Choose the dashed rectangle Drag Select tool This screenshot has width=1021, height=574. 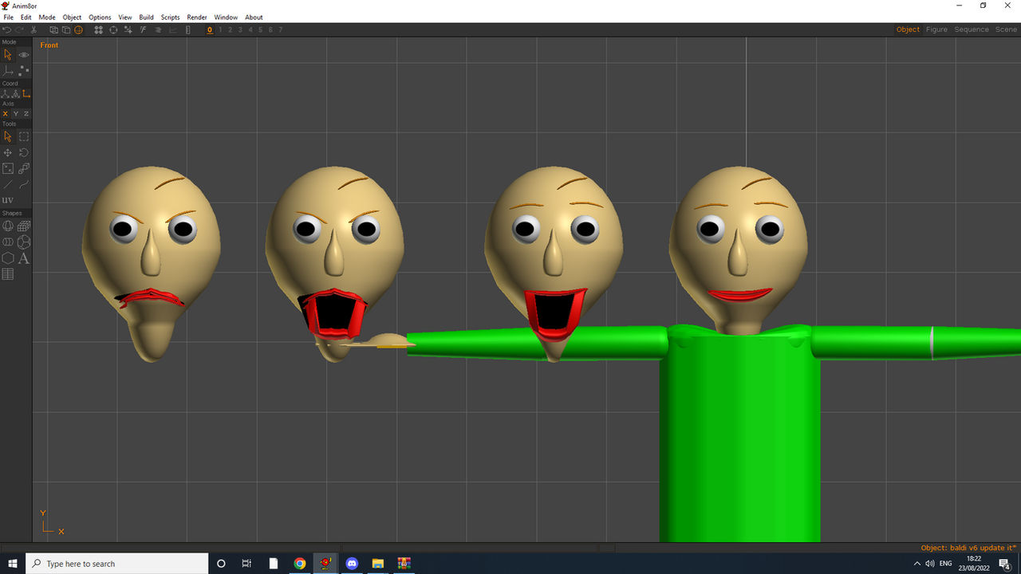tap(24, 137)
